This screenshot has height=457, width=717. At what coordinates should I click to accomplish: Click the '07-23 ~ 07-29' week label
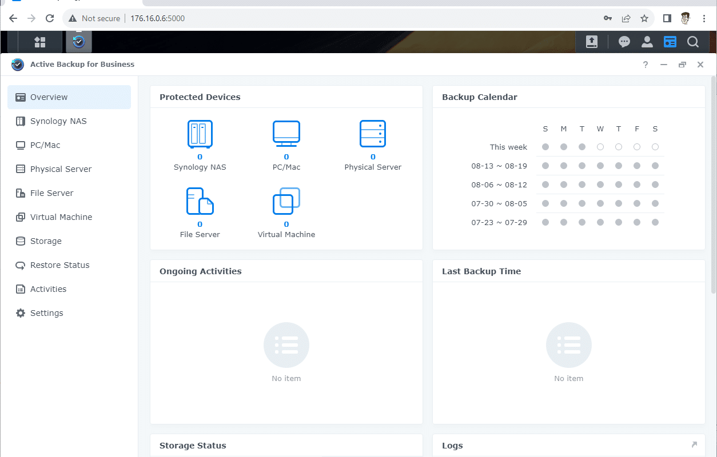(x=499, y=222)
